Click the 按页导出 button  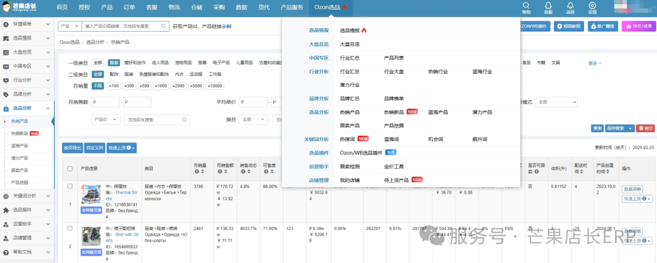tap(72, 148)
